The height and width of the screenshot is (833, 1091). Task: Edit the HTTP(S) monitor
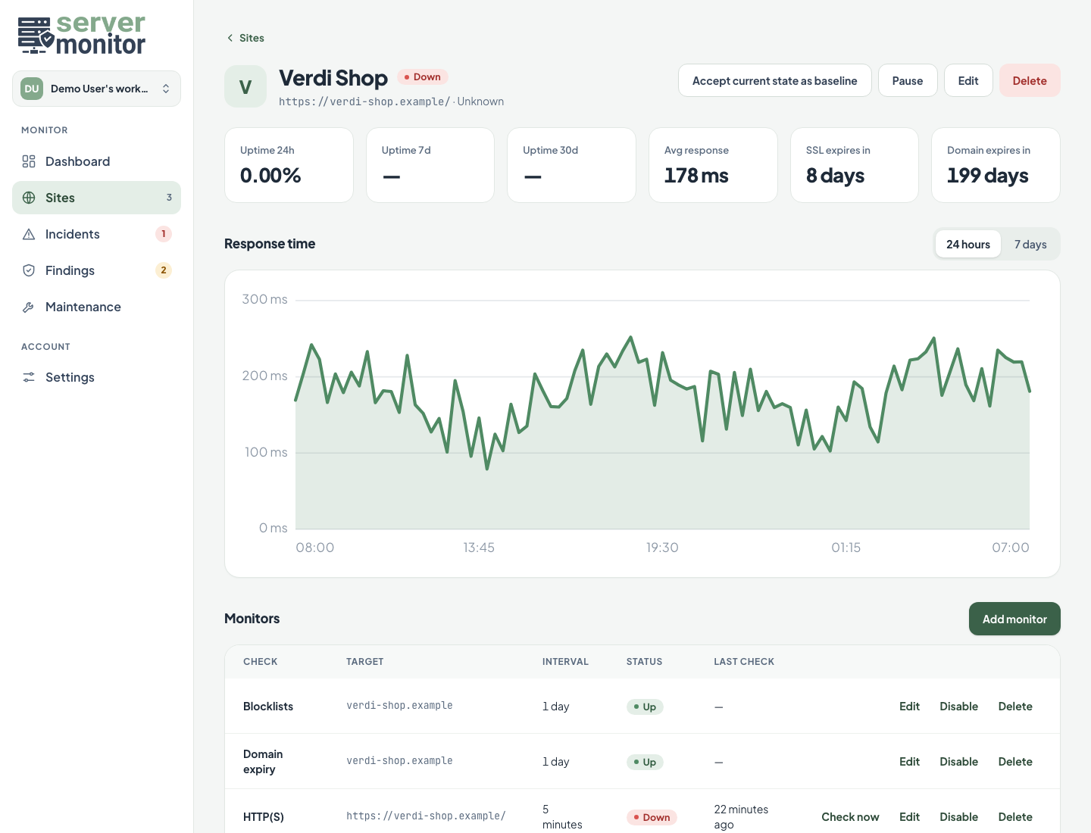[909, 816]
